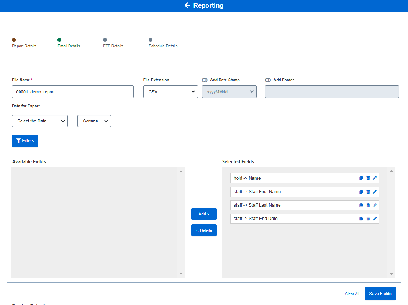Go to FTP Details step
This screenshot has width=408, height=305.
pos(113,43)
